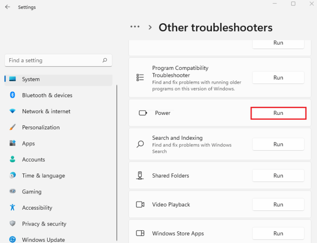Viewport: 317px width, 243px height.
Task: Click the Accessibility figure icon
Action: [x=13, y=207]
